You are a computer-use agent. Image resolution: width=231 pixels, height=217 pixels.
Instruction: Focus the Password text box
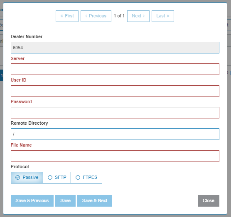[x=115, y=113]
